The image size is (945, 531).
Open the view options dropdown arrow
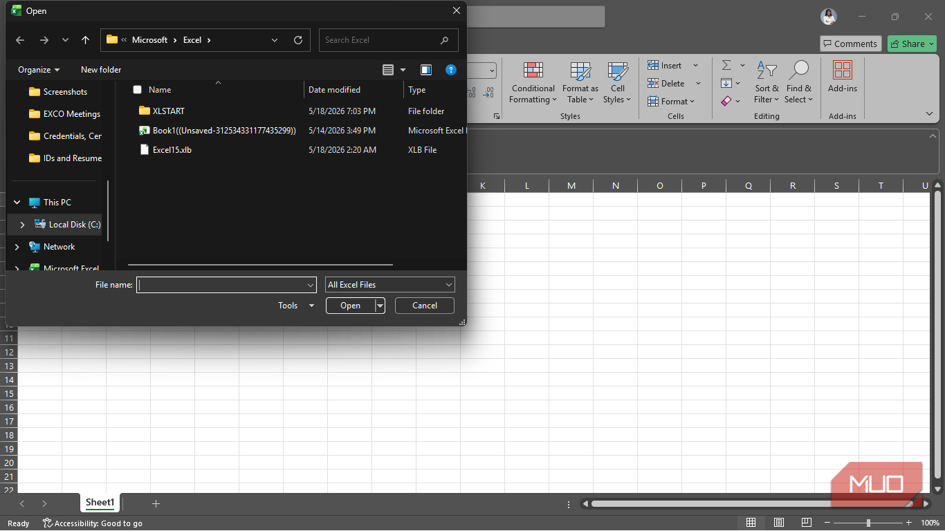pyautogui.click(x=403, y=70)
